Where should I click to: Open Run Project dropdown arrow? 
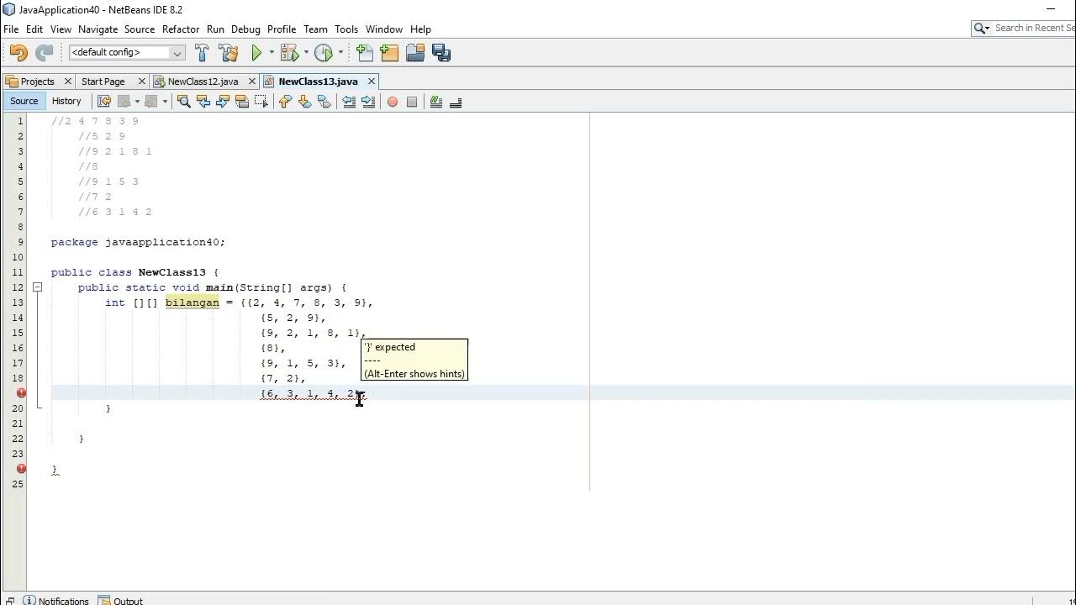point(272,52)
